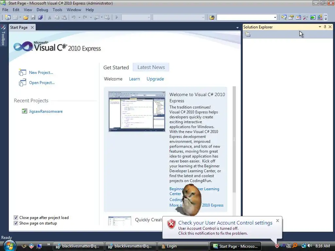Image resolution: width=335 pixels, height=251 pixels.
Task: Click the Paste toolbar icon
Action: [x=64, y=17]
